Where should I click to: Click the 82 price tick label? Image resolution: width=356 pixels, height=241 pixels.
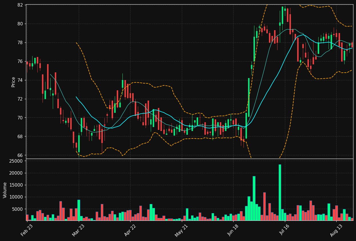(20, 5)
